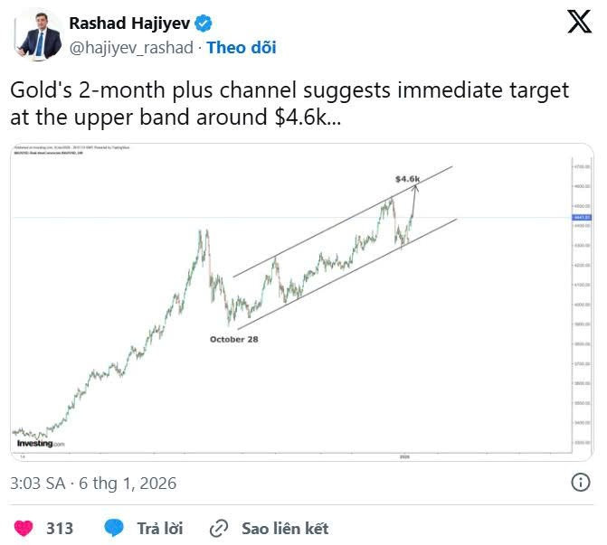Image resolution: width=607 pixels, height=545 pixels.
Task: Click the blue current price tag on axis
Action: (581, 217)
